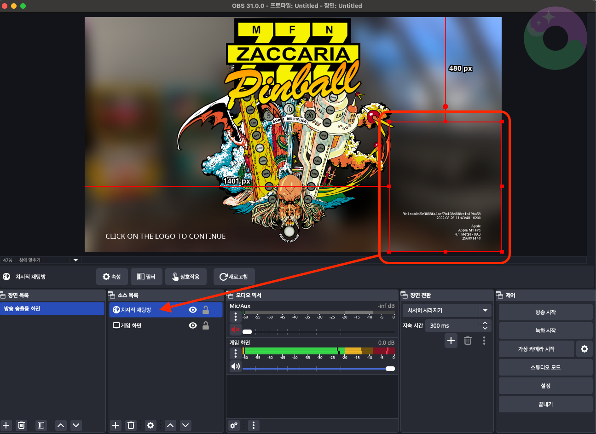Move source up in source list

click(170, 425)
